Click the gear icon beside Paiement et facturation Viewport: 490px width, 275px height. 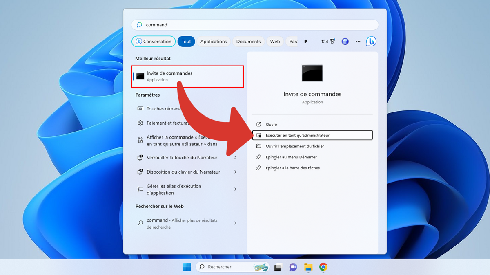tap(140, 123)
